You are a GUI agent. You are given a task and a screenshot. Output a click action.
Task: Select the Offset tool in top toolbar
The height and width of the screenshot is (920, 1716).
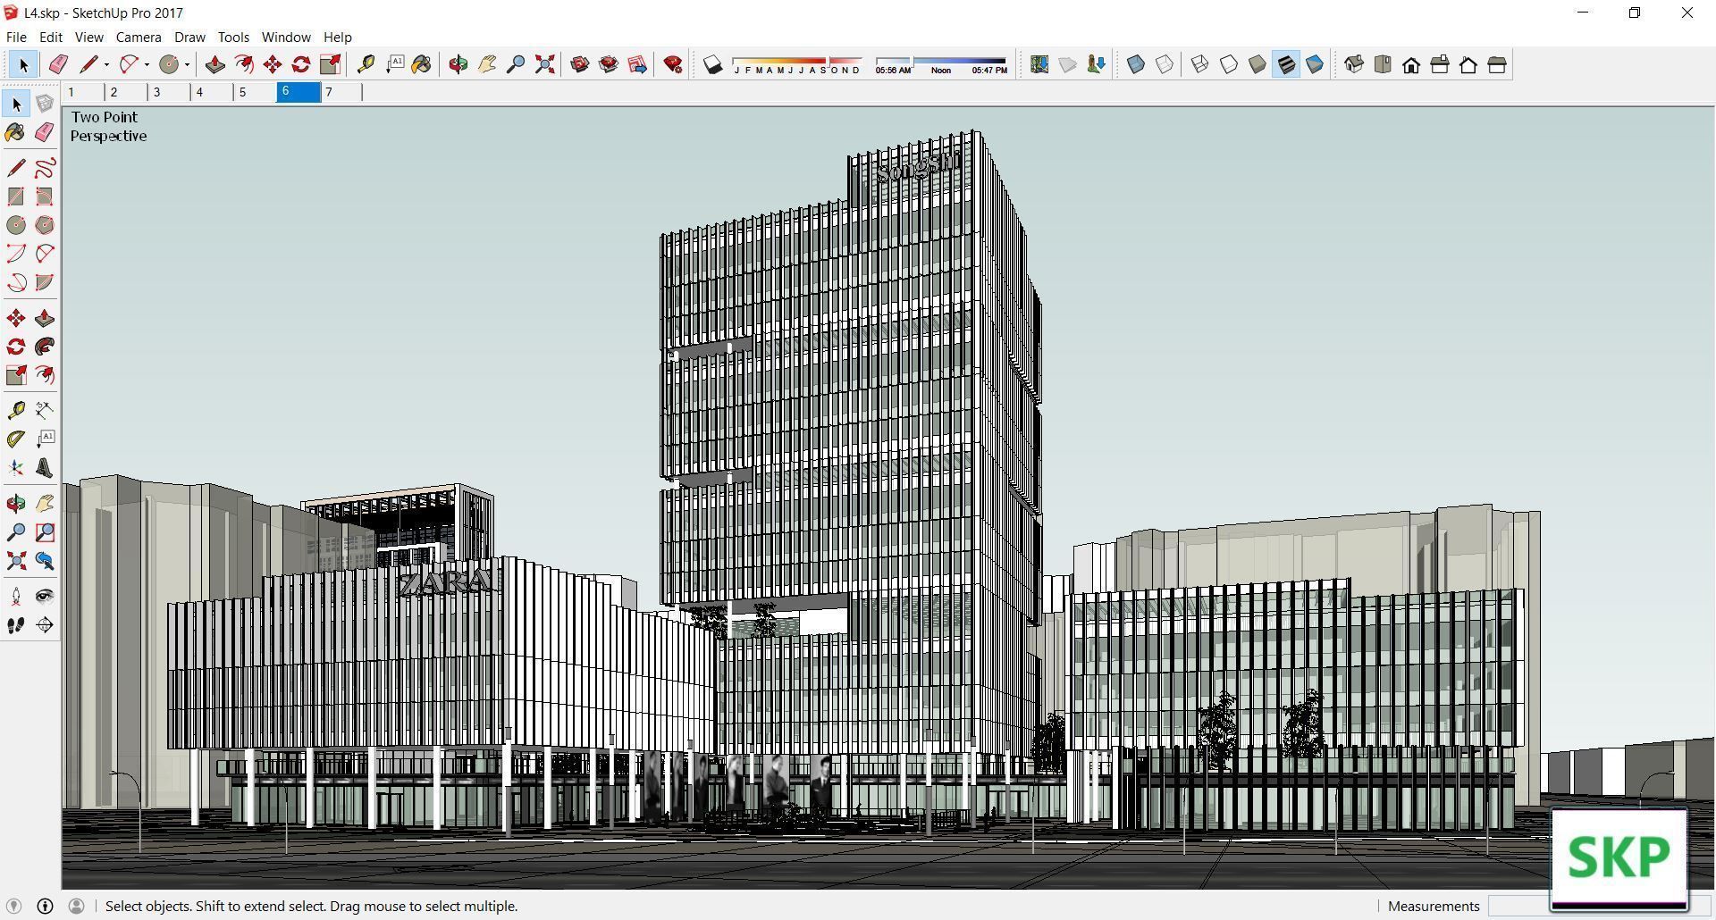(243, 64)
